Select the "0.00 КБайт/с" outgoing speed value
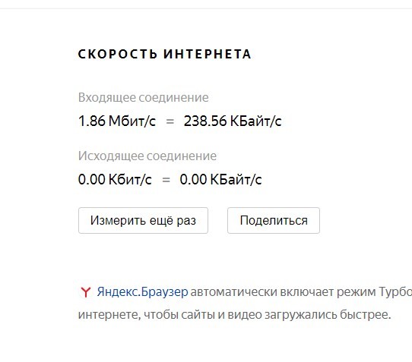The image size is (412, 362). tap(220, 180)
